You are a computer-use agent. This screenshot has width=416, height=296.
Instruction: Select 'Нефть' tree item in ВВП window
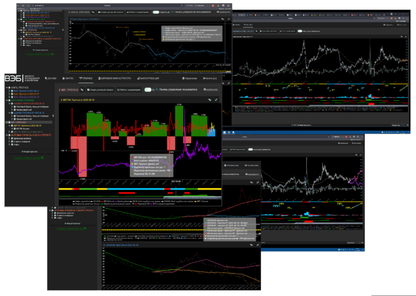point(16,144)
